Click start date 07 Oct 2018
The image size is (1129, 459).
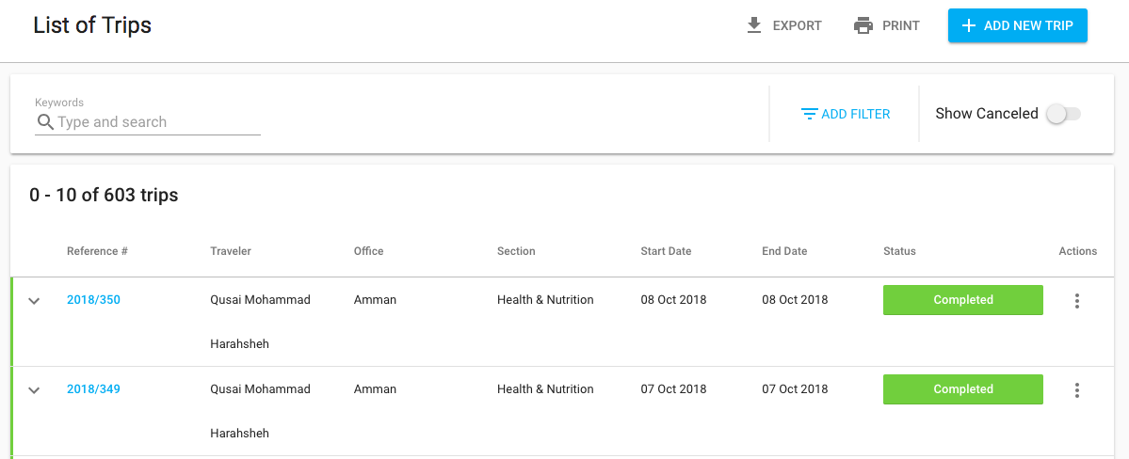pyautogui.click(x=674, y=389)
